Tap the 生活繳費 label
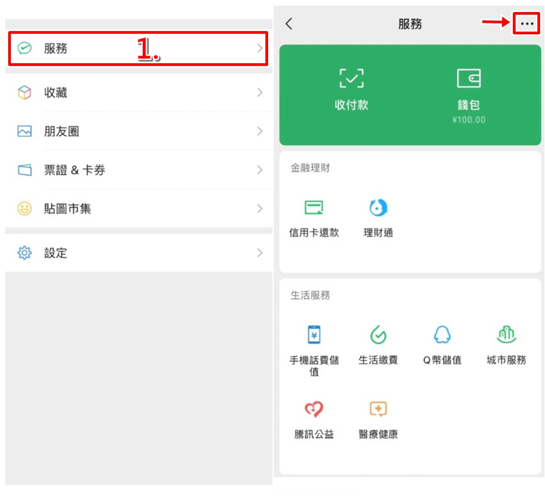The image size is (545, 496). (x=378, y=360)
